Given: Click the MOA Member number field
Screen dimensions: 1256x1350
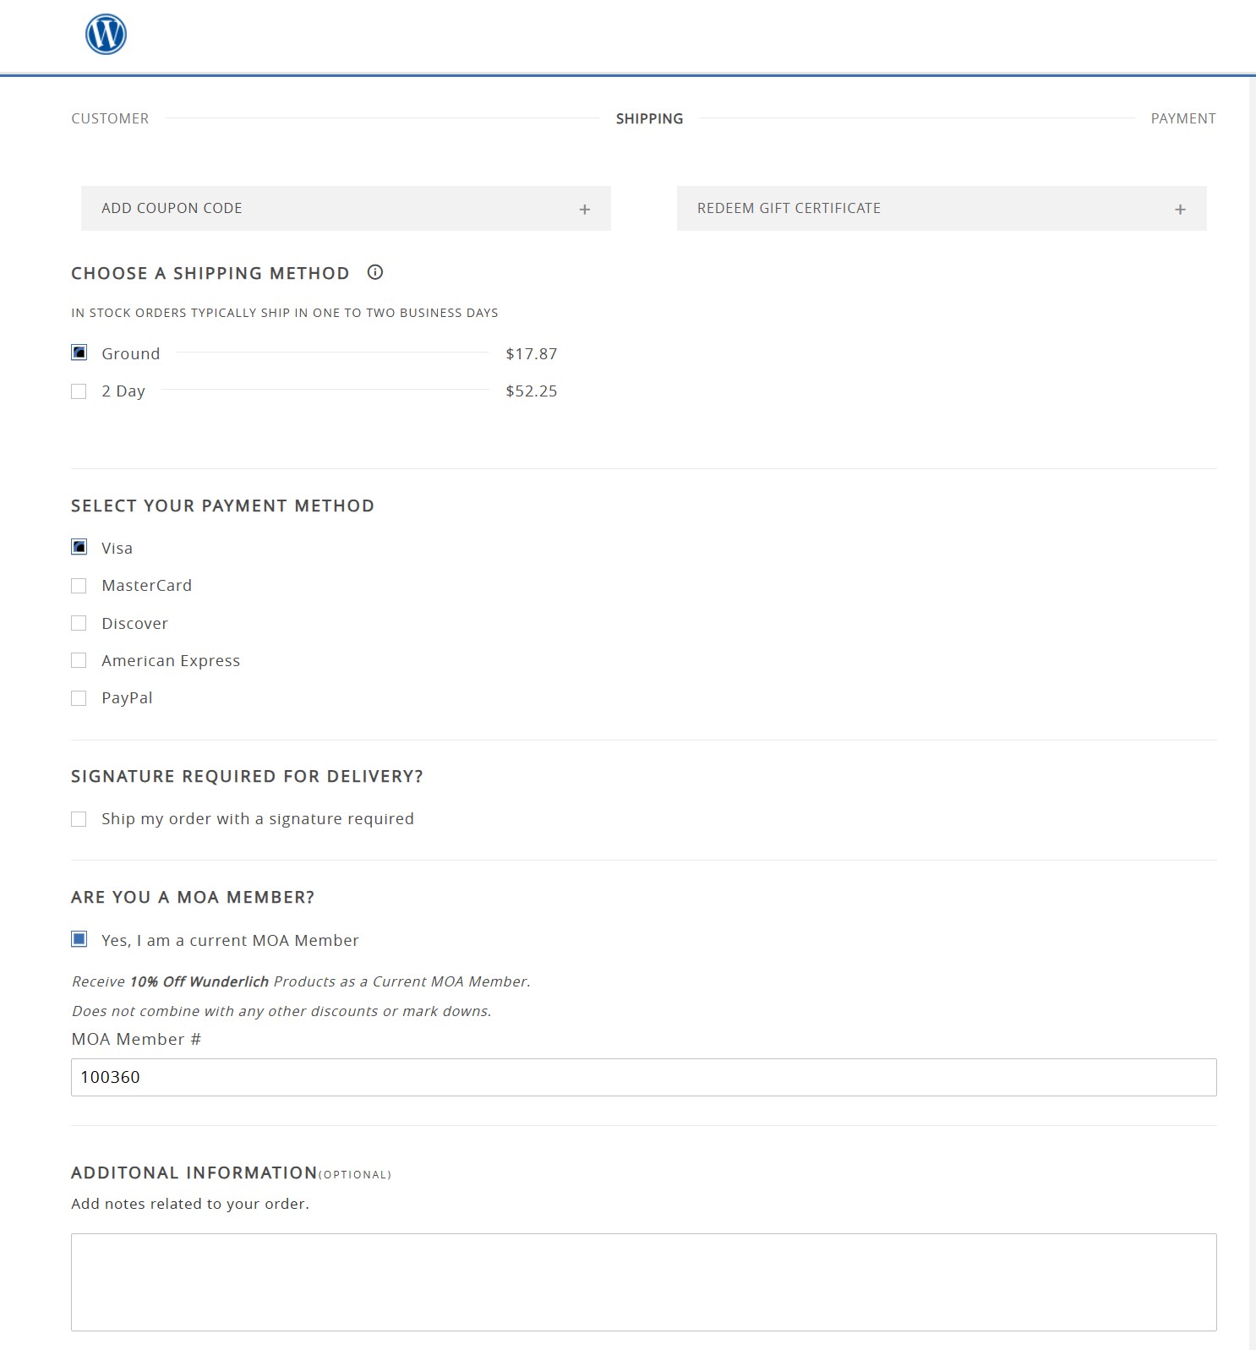Looking at the screenshot, I should click(x=643, y=1077).
